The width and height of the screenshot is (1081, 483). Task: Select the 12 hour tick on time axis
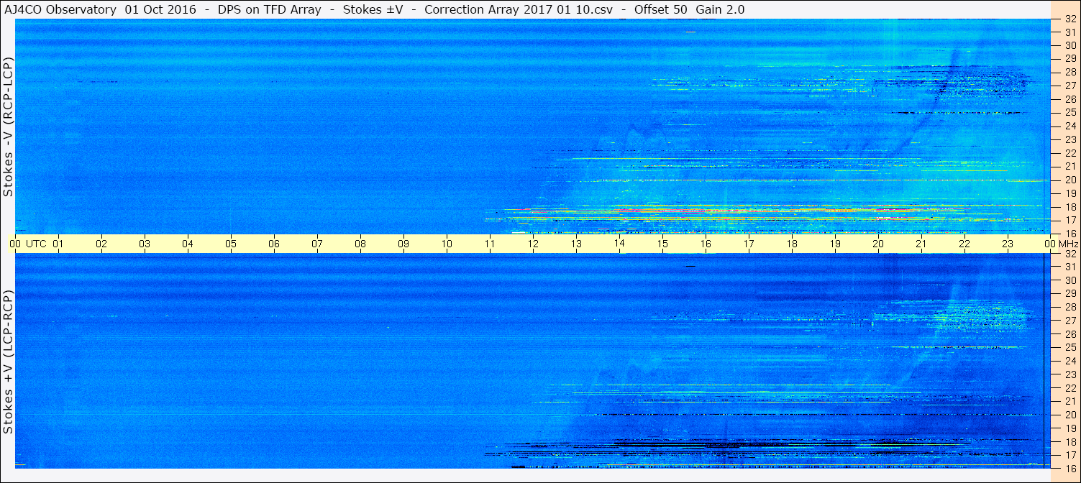coord(533,244)
